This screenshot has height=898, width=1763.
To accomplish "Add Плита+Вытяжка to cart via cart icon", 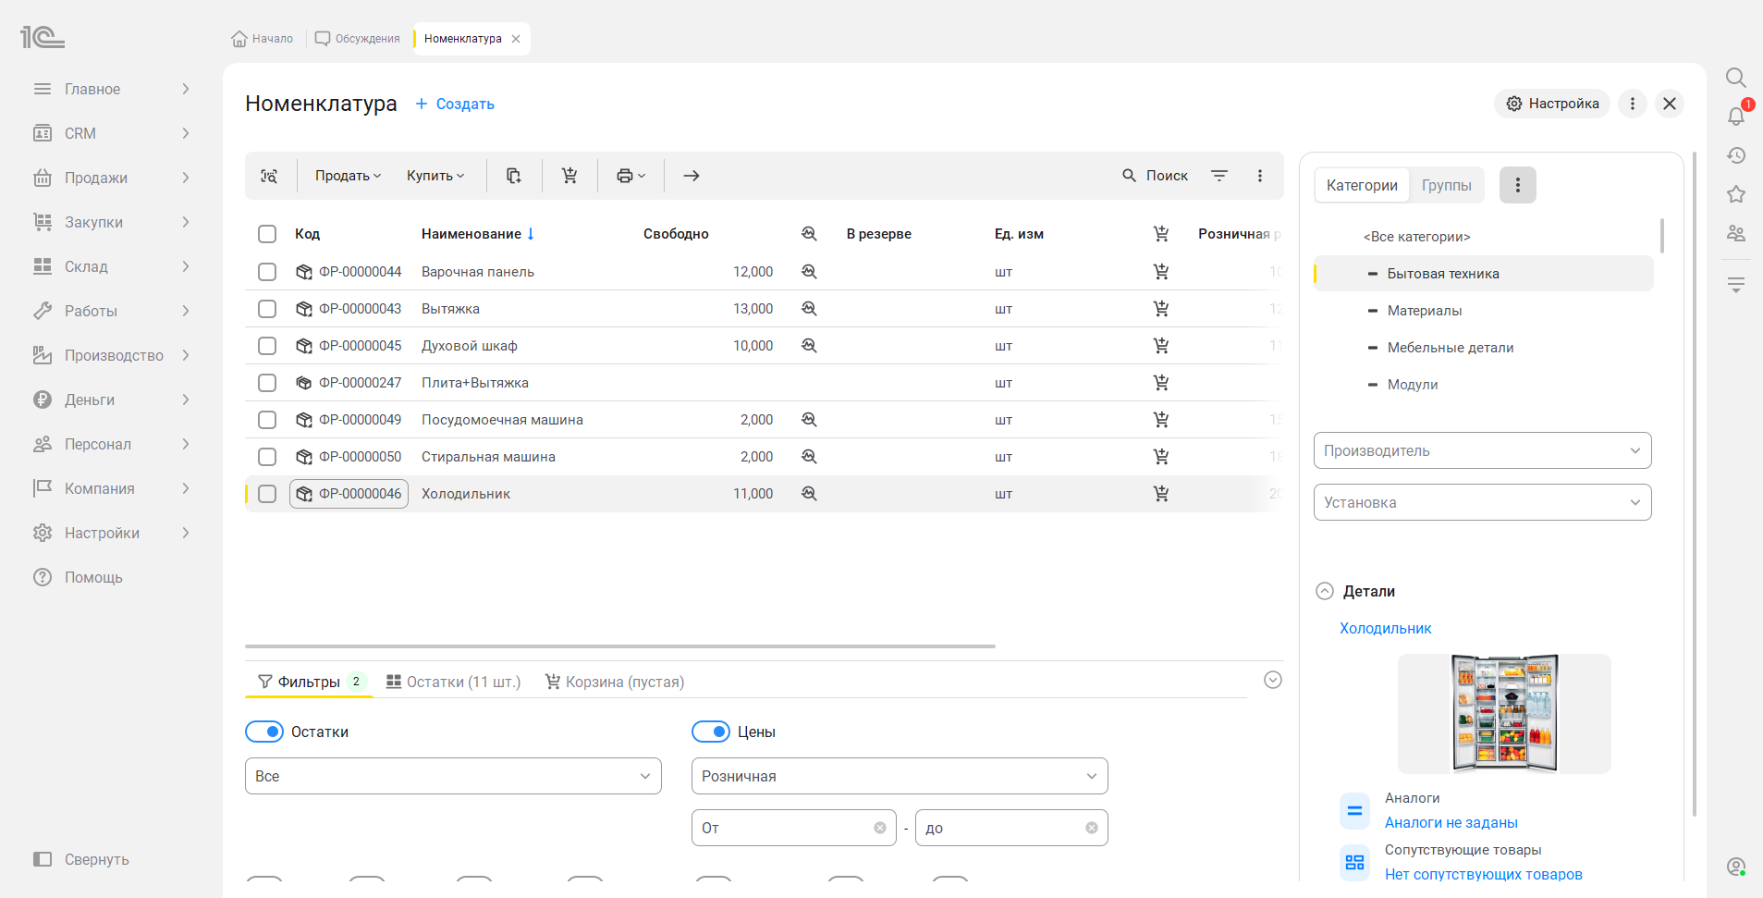I will tap(1161, 383).
